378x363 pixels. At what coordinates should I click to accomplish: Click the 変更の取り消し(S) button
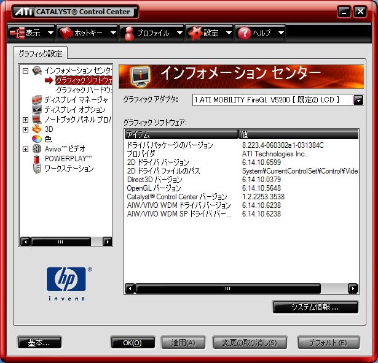tap(250, 342)
